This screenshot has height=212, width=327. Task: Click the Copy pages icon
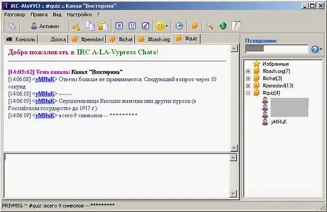pos(90,26)
